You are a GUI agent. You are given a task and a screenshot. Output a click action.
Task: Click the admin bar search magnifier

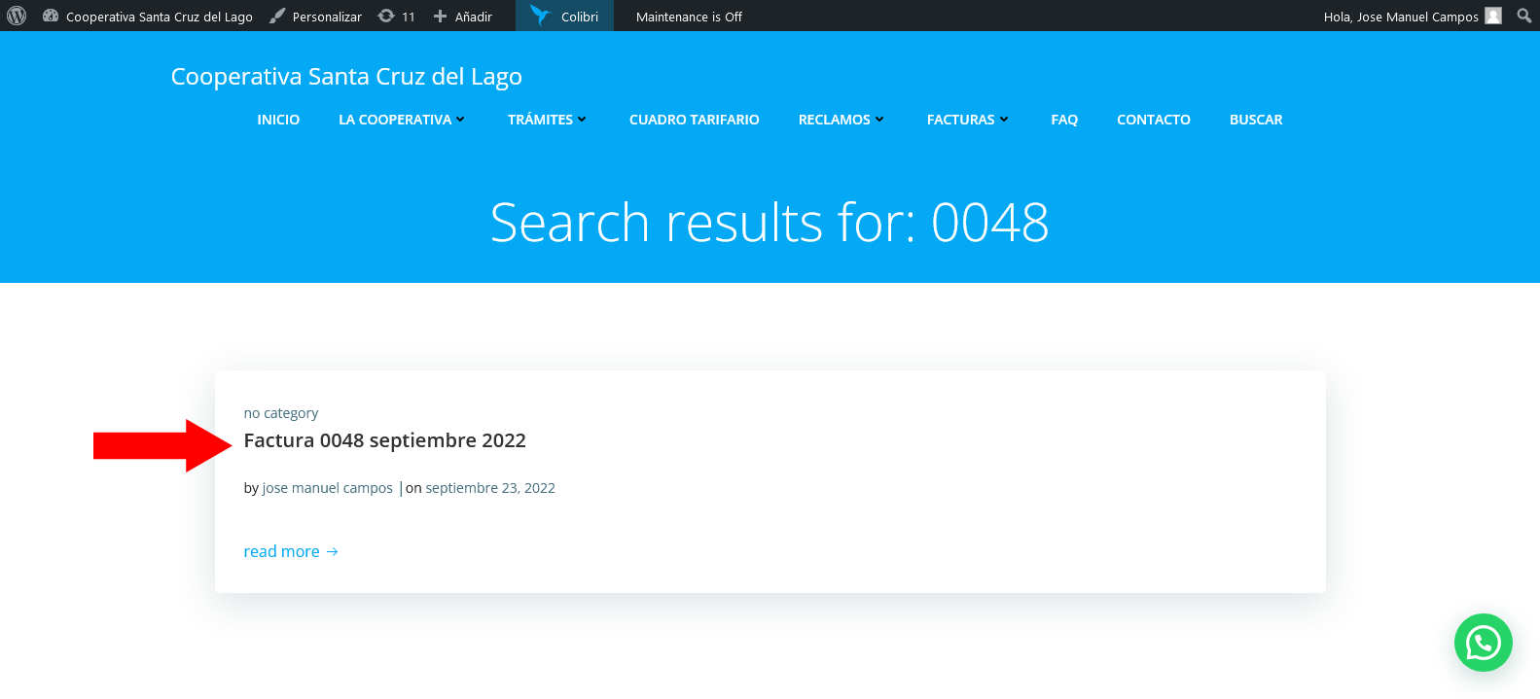pyautogui.click(x=1523, y=16)
